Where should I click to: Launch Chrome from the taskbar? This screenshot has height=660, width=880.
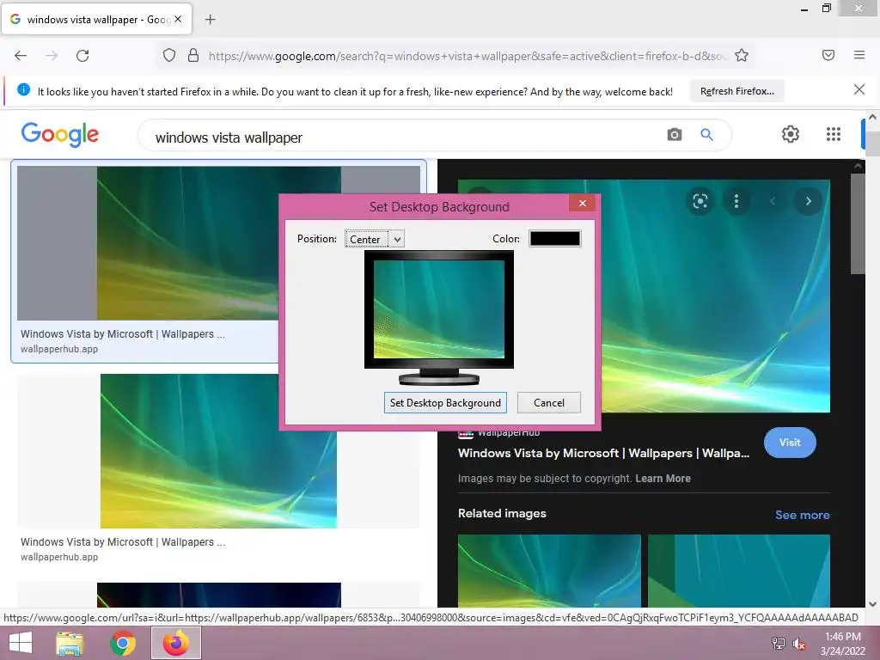[122, 643]
